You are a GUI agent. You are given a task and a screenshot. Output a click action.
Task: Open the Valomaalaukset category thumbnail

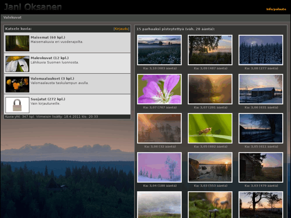pyautogui.click(x=17, y=84)
